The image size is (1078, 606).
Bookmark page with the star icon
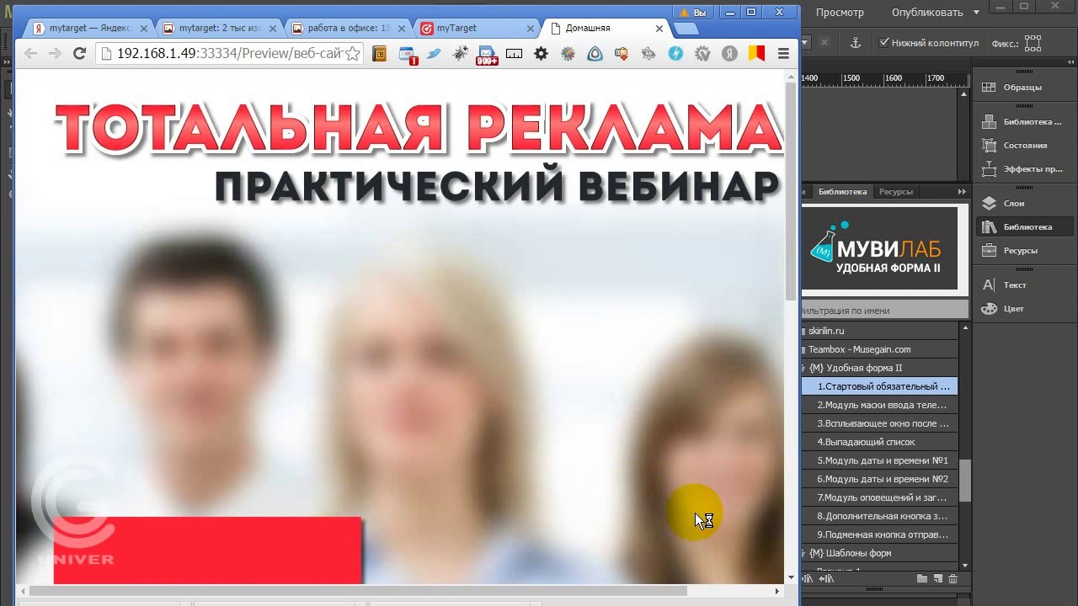tap(352, 54)
